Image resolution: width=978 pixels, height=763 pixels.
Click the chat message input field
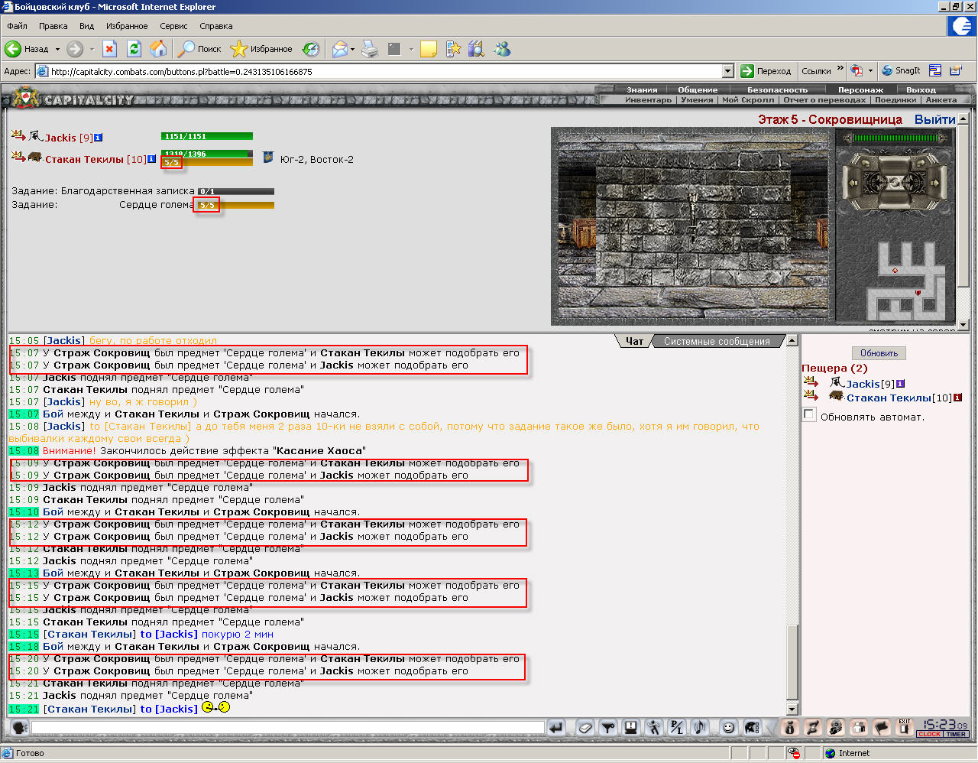point(287,727)
